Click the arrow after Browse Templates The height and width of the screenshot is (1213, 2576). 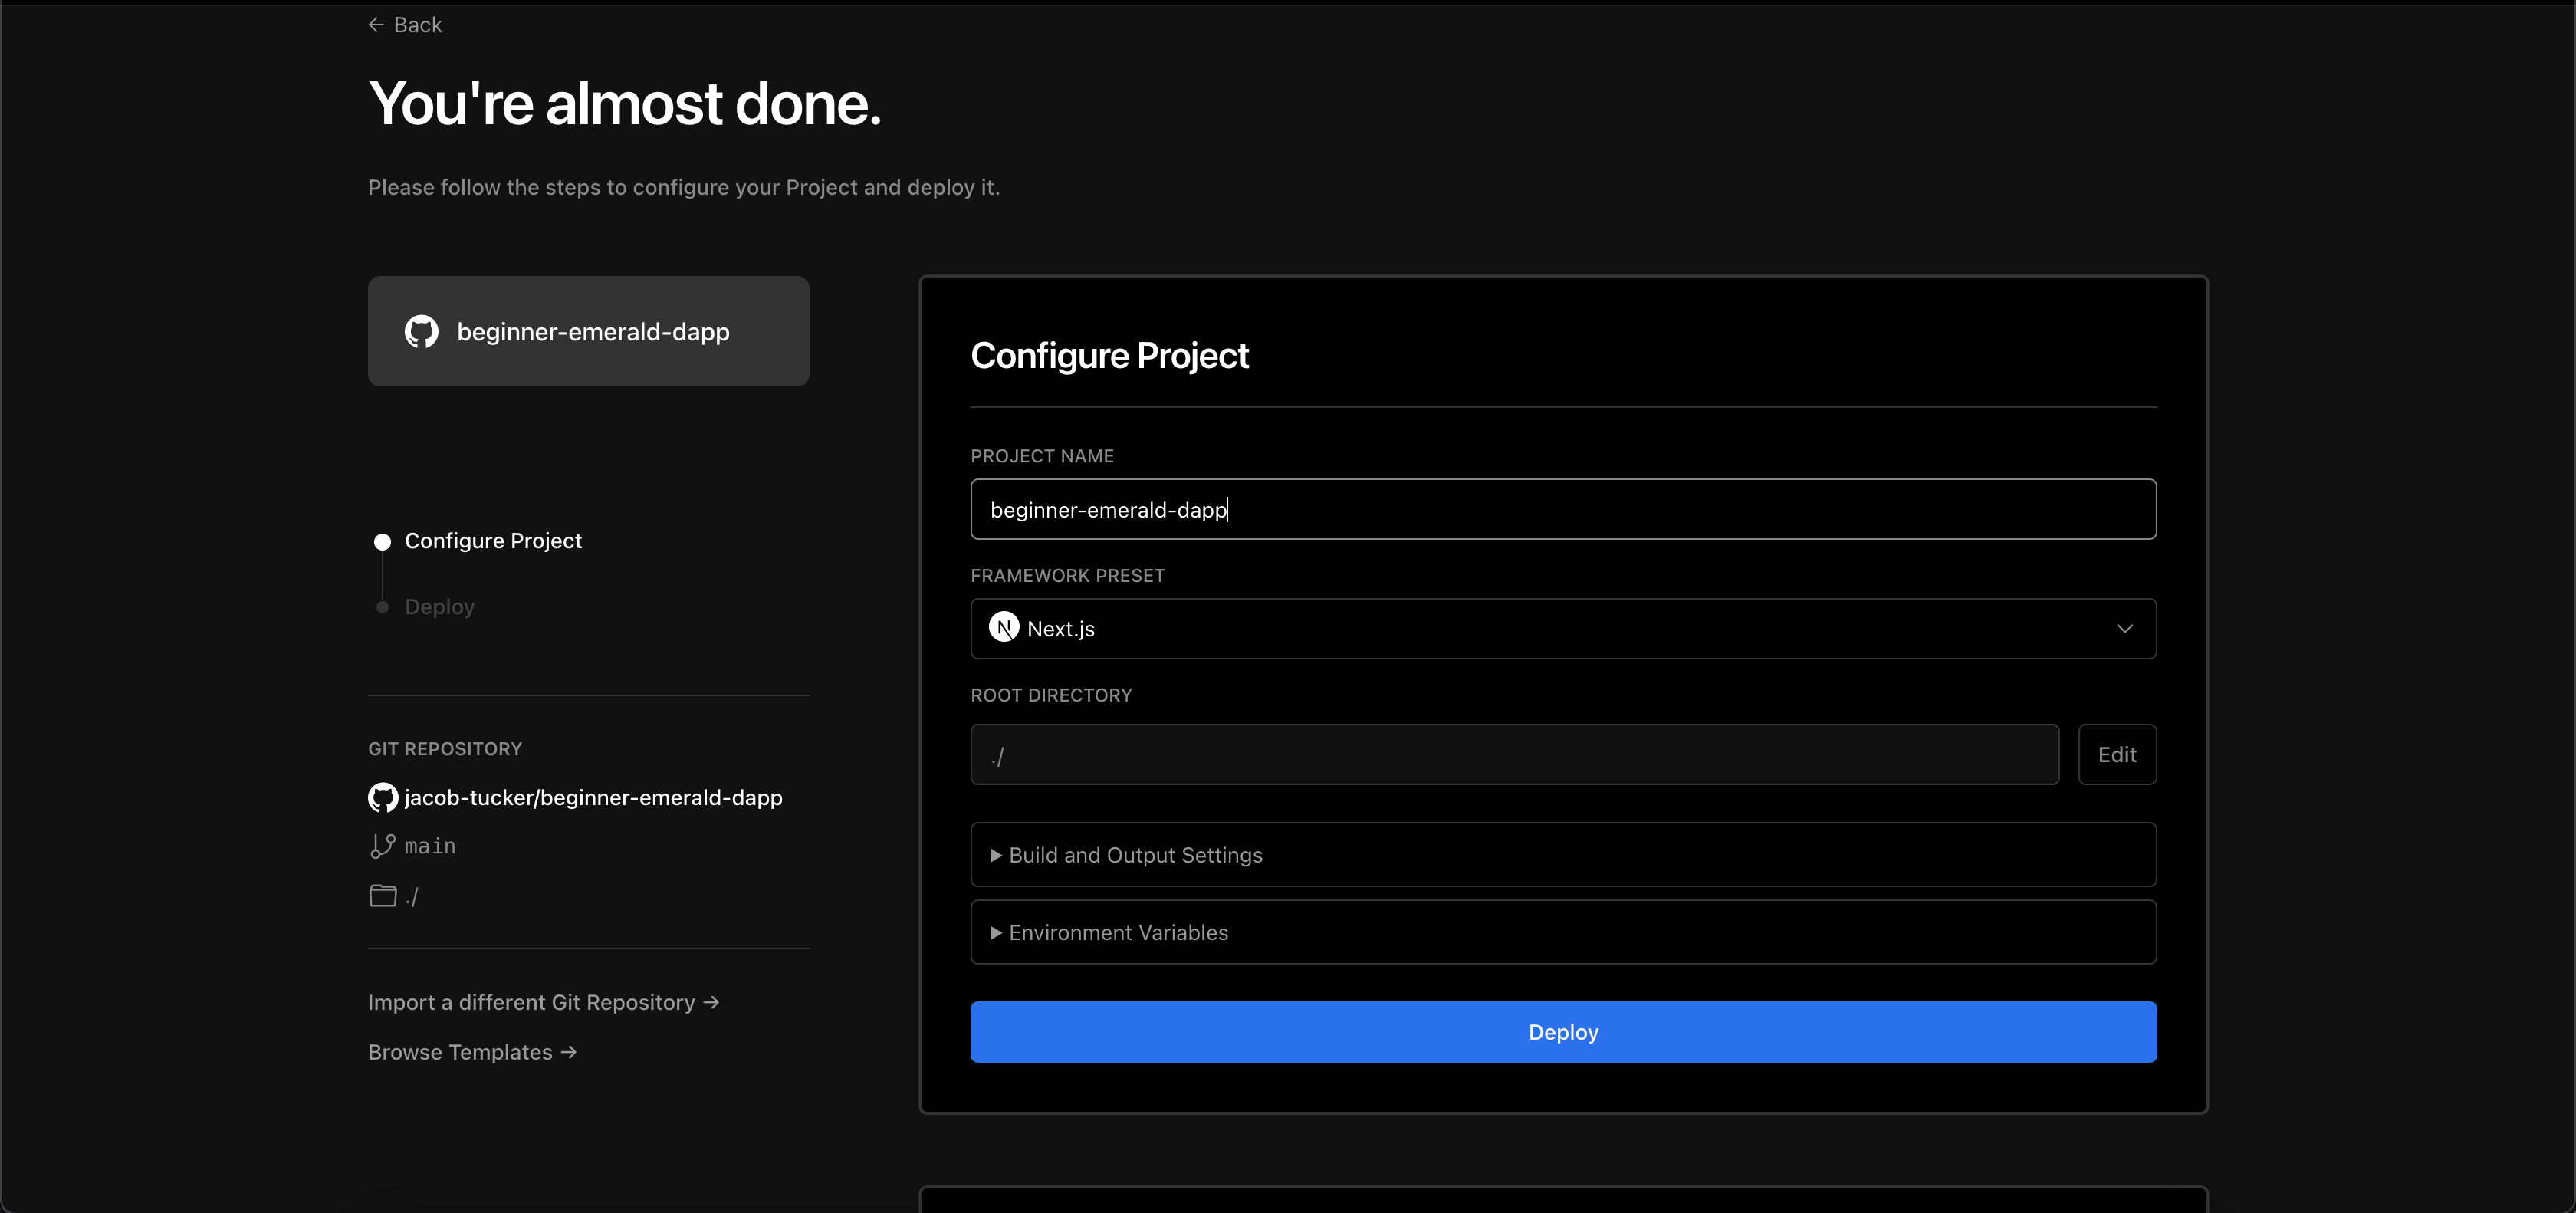coord(569,1052)
